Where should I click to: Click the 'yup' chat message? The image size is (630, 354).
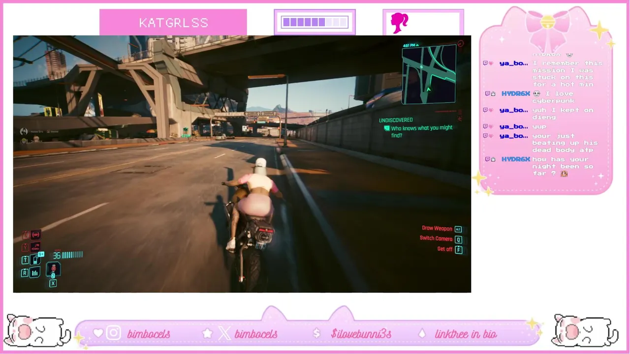(x=539, y=127)
